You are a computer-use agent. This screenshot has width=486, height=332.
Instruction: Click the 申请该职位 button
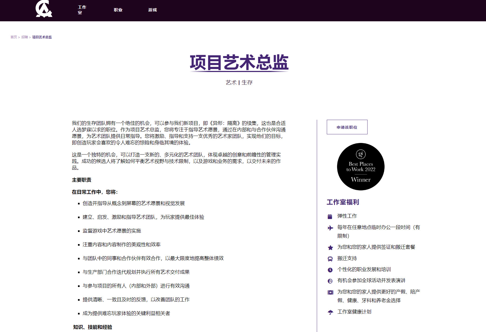point(347,127)
